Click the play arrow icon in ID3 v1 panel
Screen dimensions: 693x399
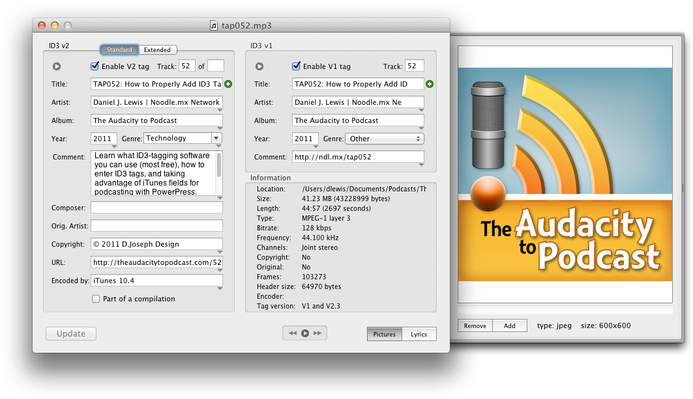pos(259,66)
